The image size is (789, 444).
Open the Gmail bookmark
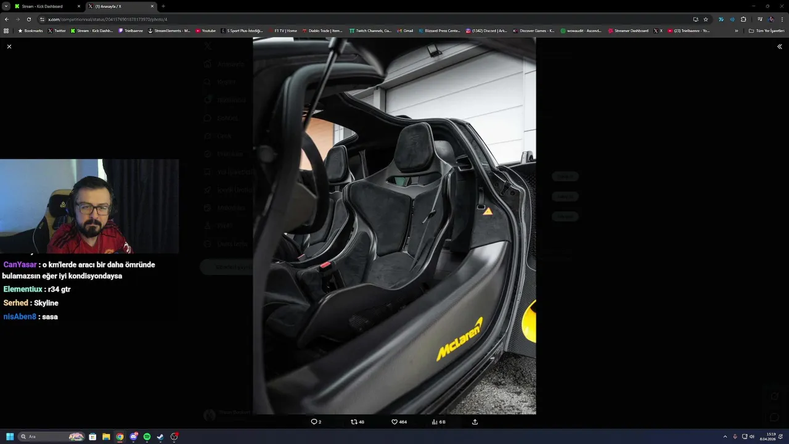coord(405,30)
